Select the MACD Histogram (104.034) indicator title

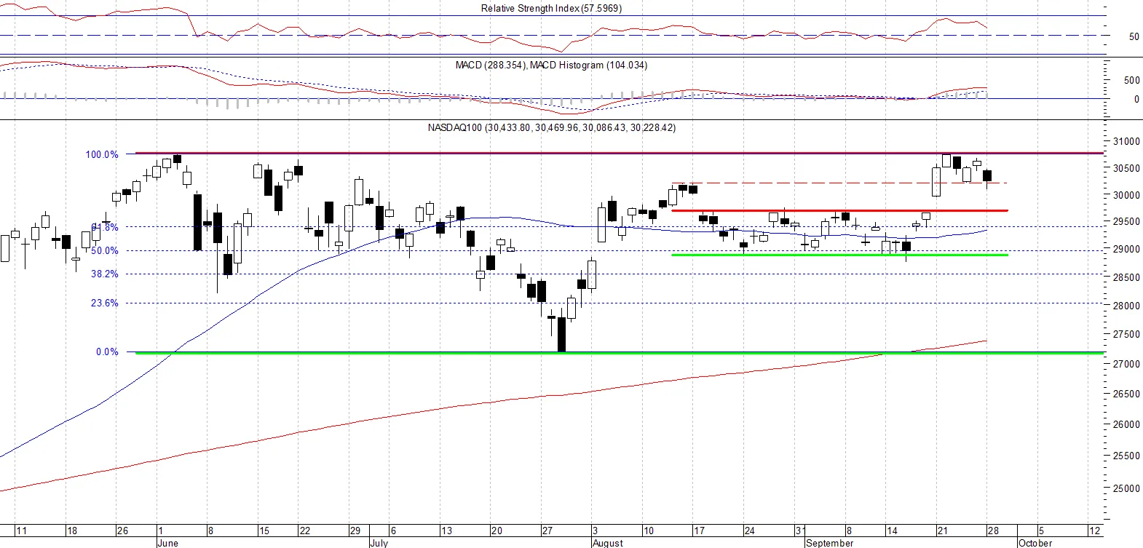point(588,65)
